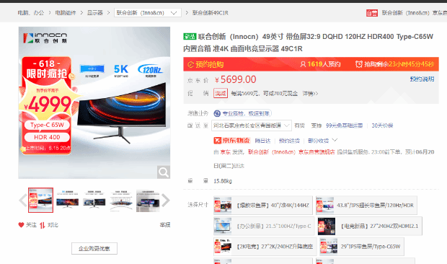
Task: Choose size 43.8"/IPS超长带鱼屏/120Hz/HDR option
Action: click(366, 205)
